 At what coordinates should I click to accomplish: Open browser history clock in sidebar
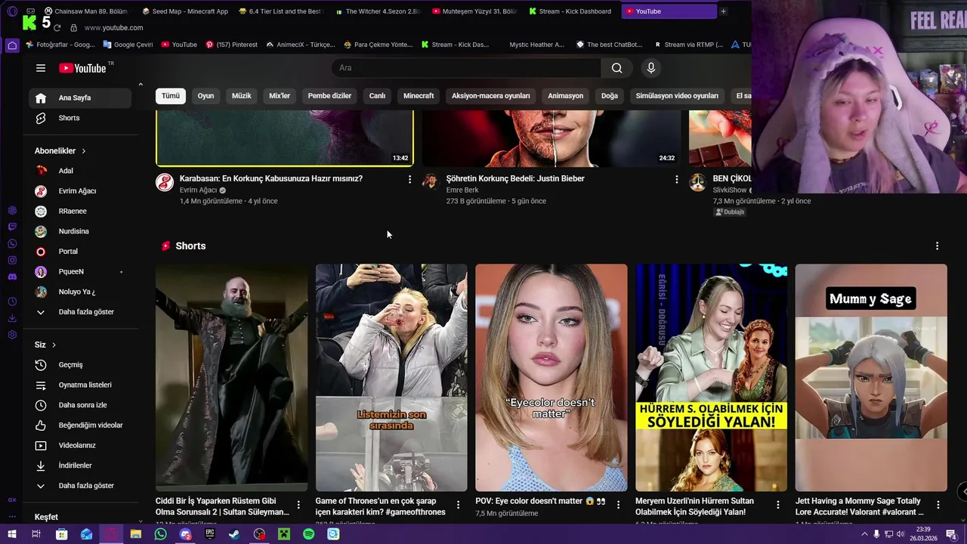click(x=12, y=301)
